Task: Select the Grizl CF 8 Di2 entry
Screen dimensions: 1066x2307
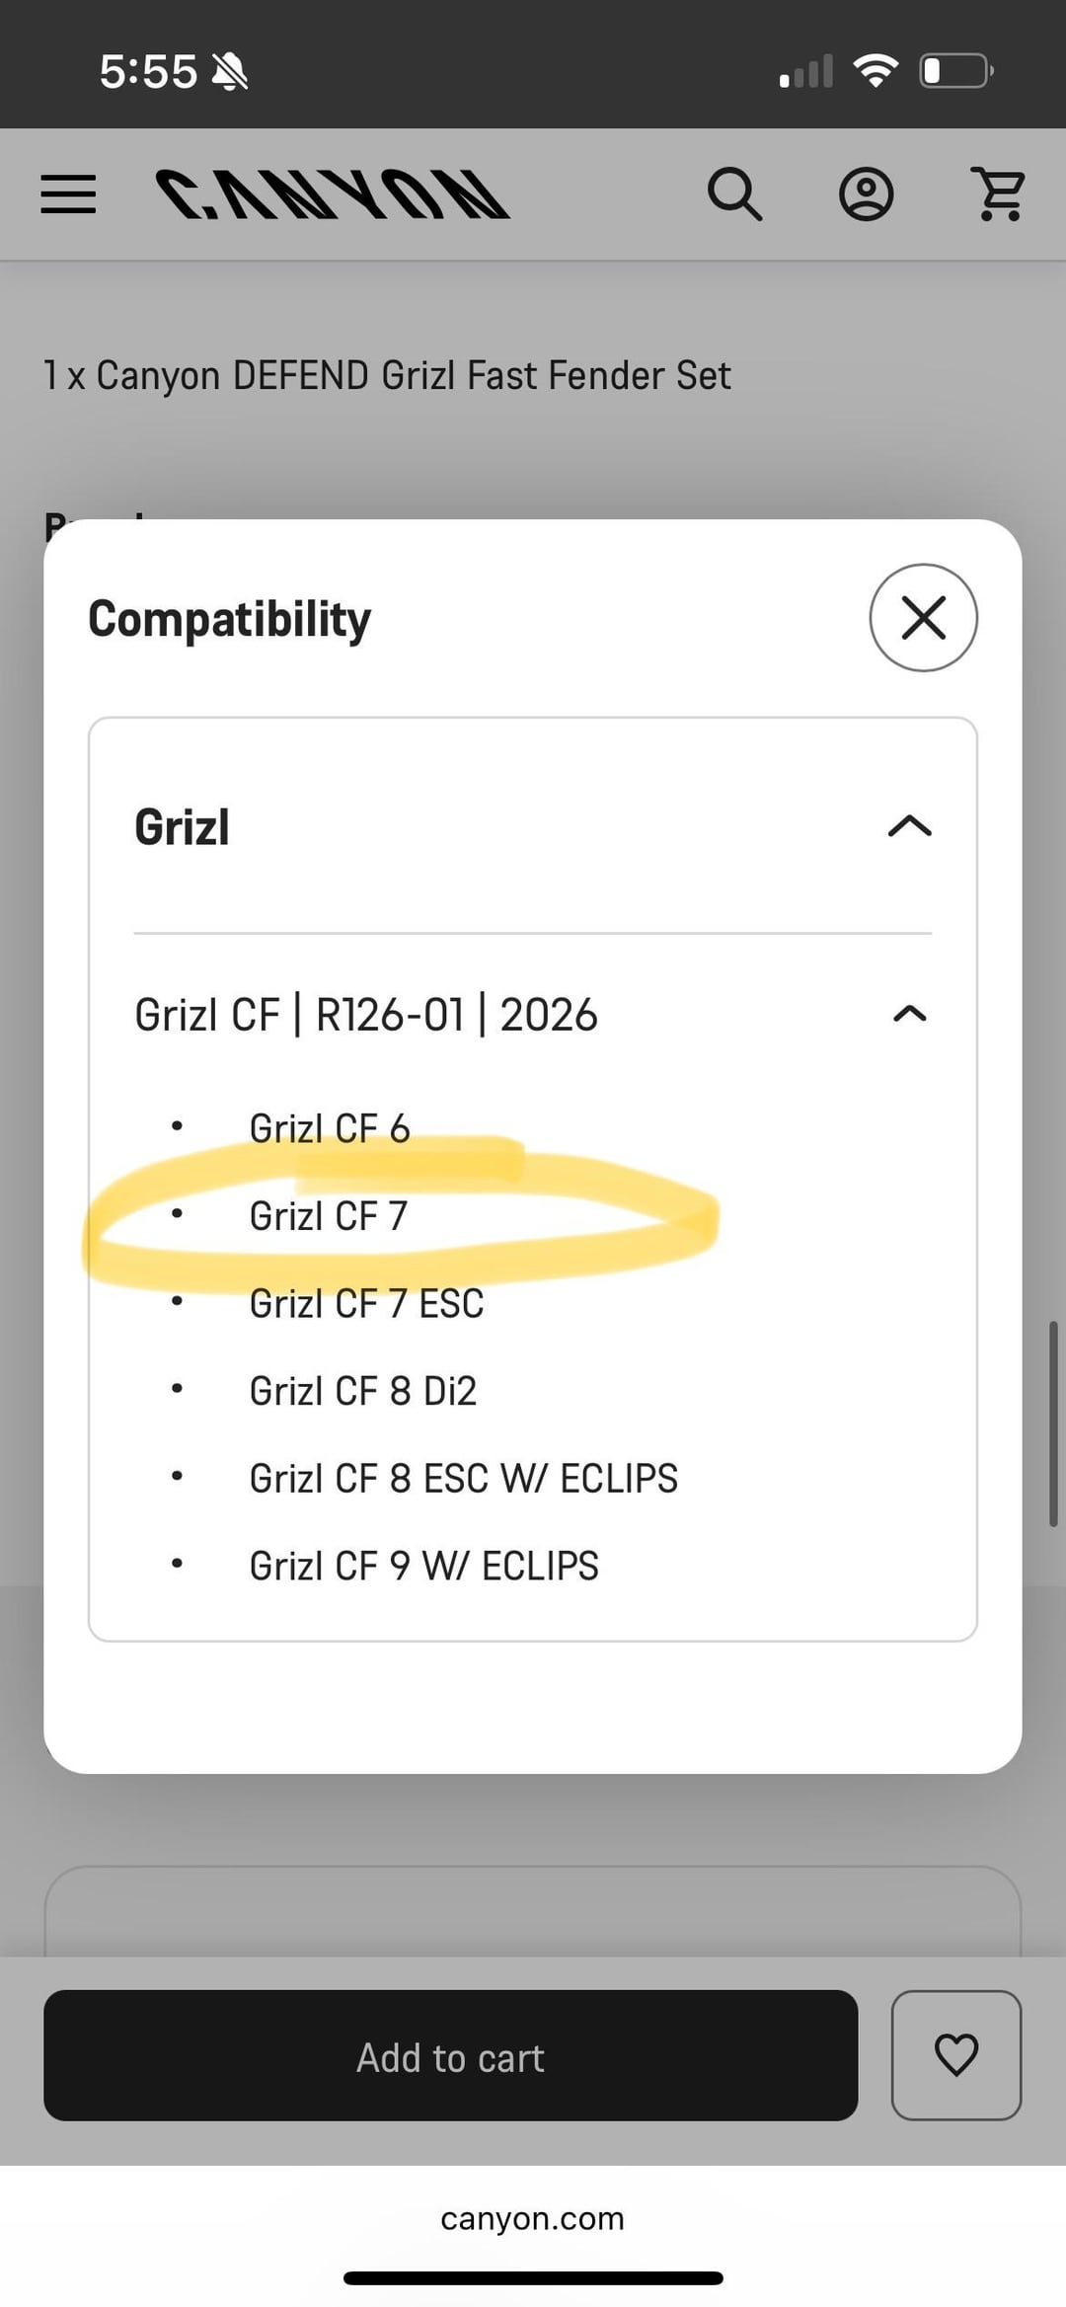Action: coord(362,1391)
